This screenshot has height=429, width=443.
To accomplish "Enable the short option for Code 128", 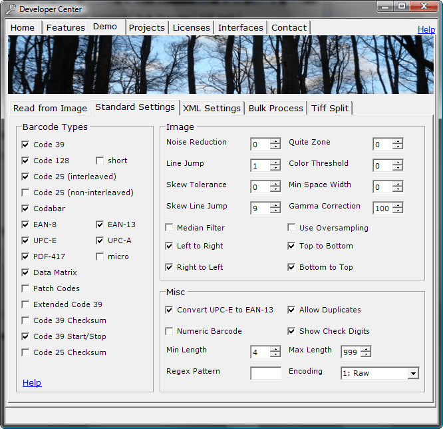I will [x=100, y=161].
